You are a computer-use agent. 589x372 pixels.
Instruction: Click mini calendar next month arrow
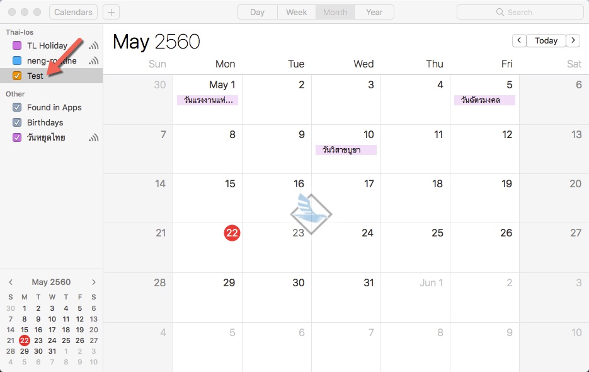click(94, 282)
